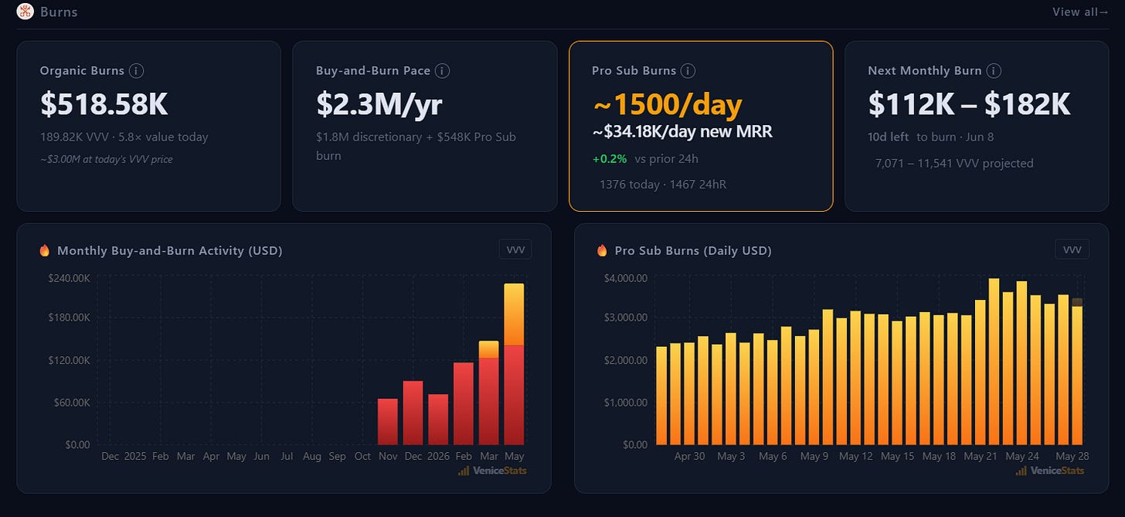The height and width of the screenshot is (517, 1125).
Task: Click info icon beside Buy-and-Burn Pace
Action: coord(442,70)
